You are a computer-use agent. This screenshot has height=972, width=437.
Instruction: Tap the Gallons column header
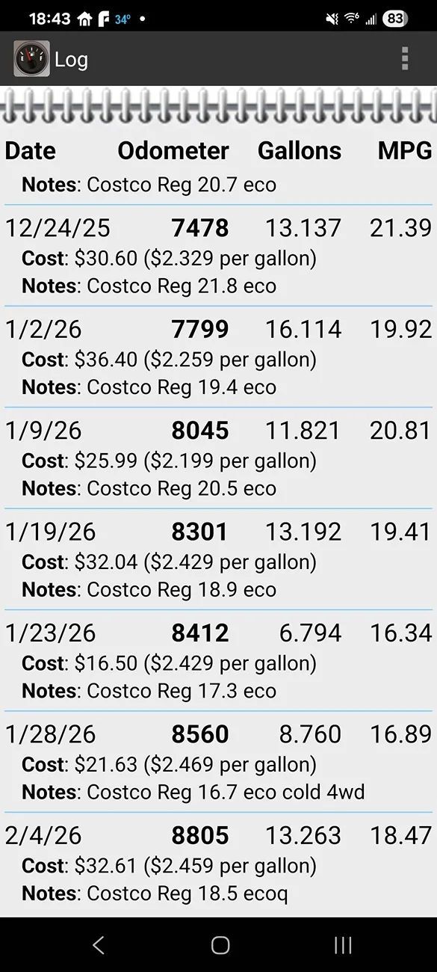click(x=299, y=150)
